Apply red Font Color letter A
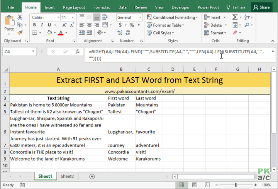This screenshot has height=189, width=278. pos(61,33)
